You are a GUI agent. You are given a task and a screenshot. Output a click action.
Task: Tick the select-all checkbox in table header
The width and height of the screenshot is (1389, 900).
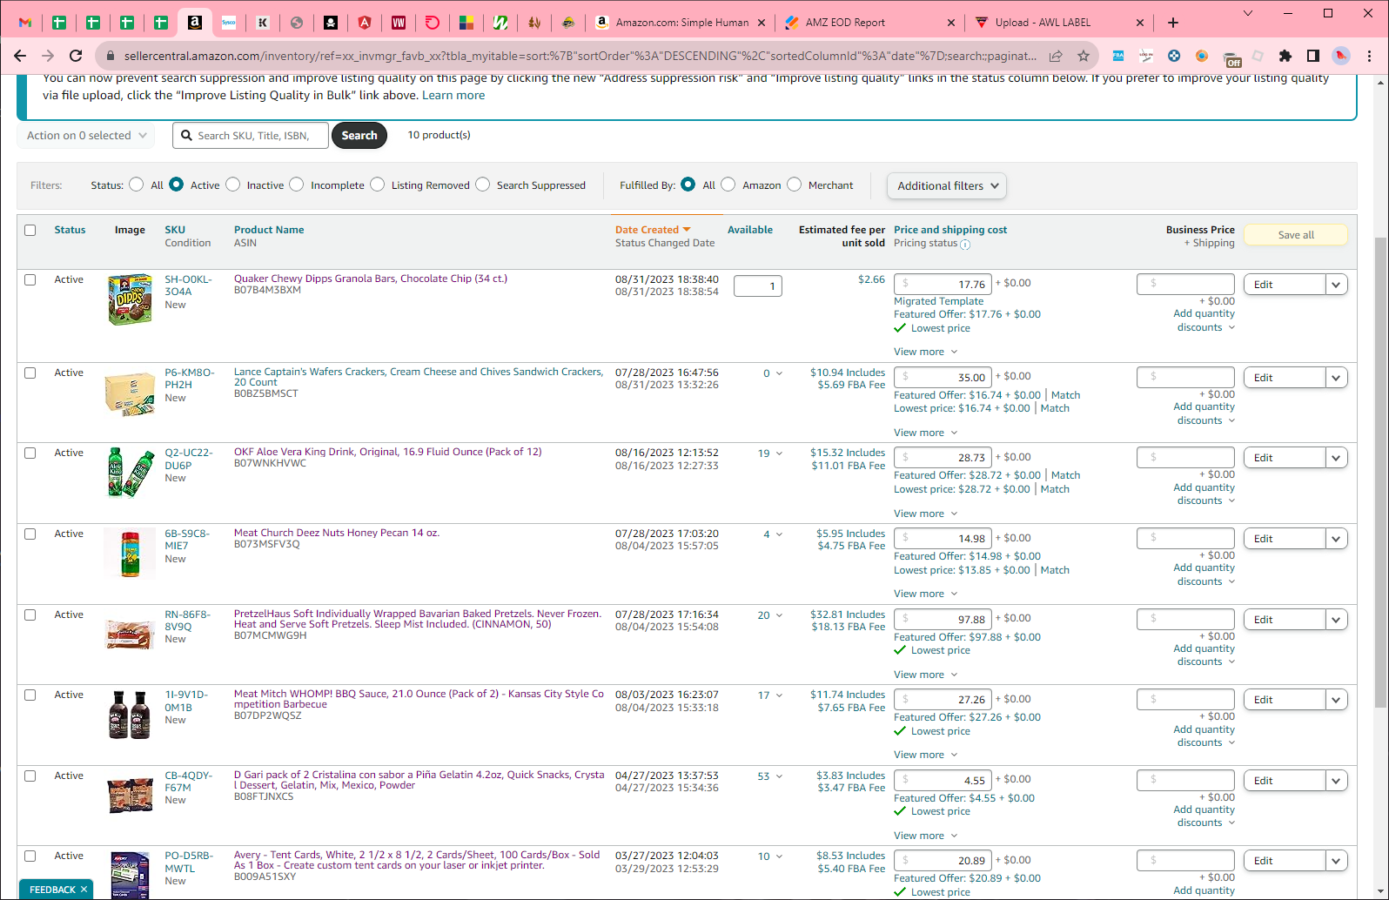30,231
